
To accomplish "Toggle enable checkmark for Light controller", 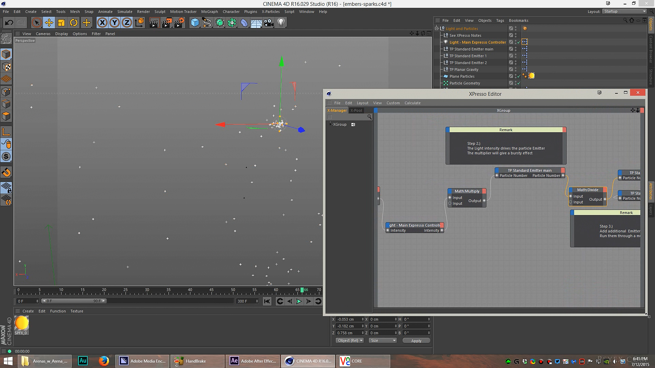I will pos(519,42).
